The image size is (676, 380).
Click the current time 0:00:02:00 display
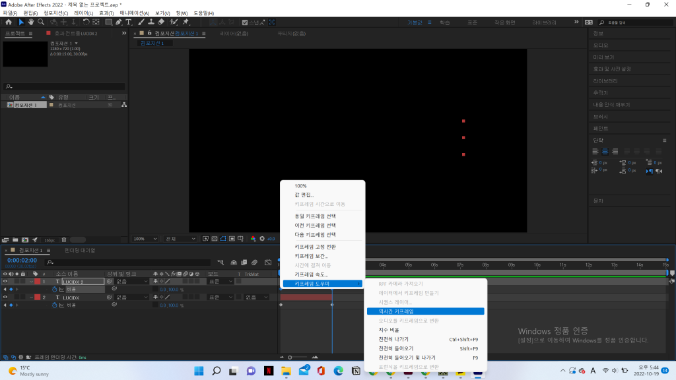pos(22,260)
